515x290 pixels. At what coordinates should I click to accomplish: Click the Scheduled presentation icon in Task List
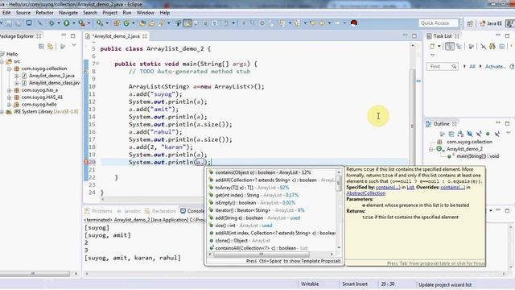click(459, 47)
